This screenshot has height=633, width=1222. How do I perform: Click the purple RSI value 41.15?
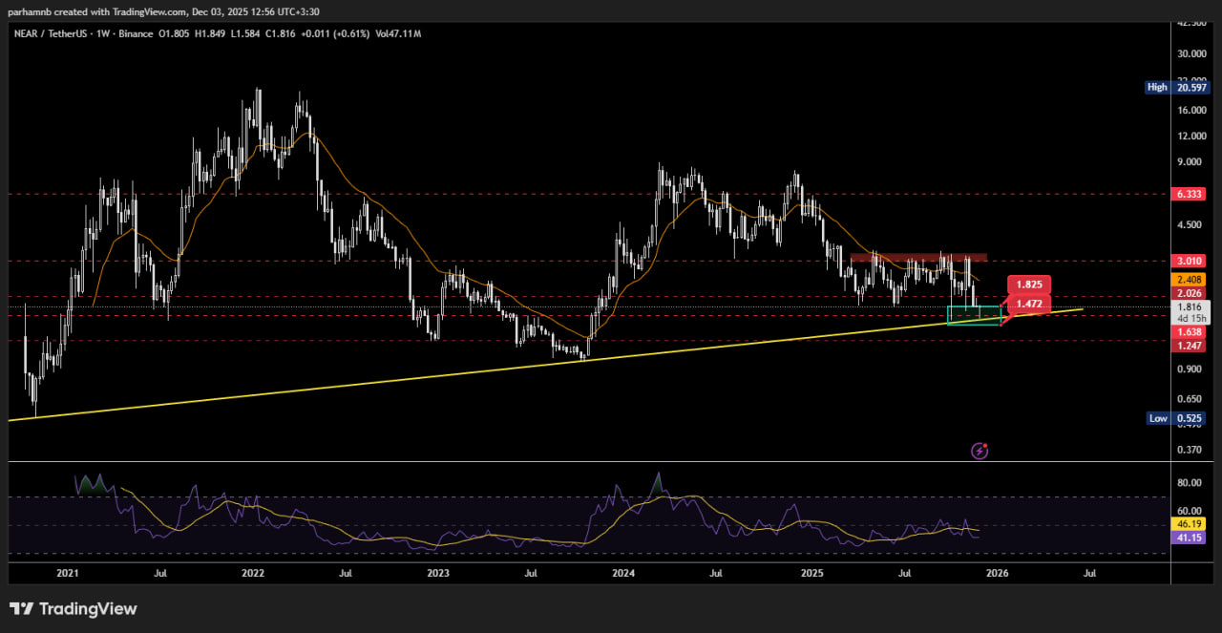[x=1189, y=538]
